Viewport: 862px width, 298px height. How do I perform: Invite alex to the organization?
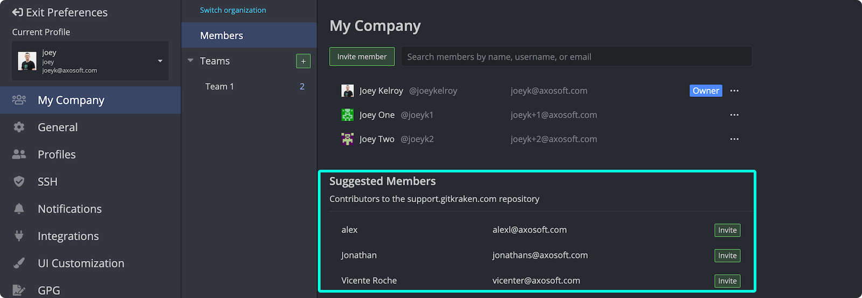click(727, 230)
